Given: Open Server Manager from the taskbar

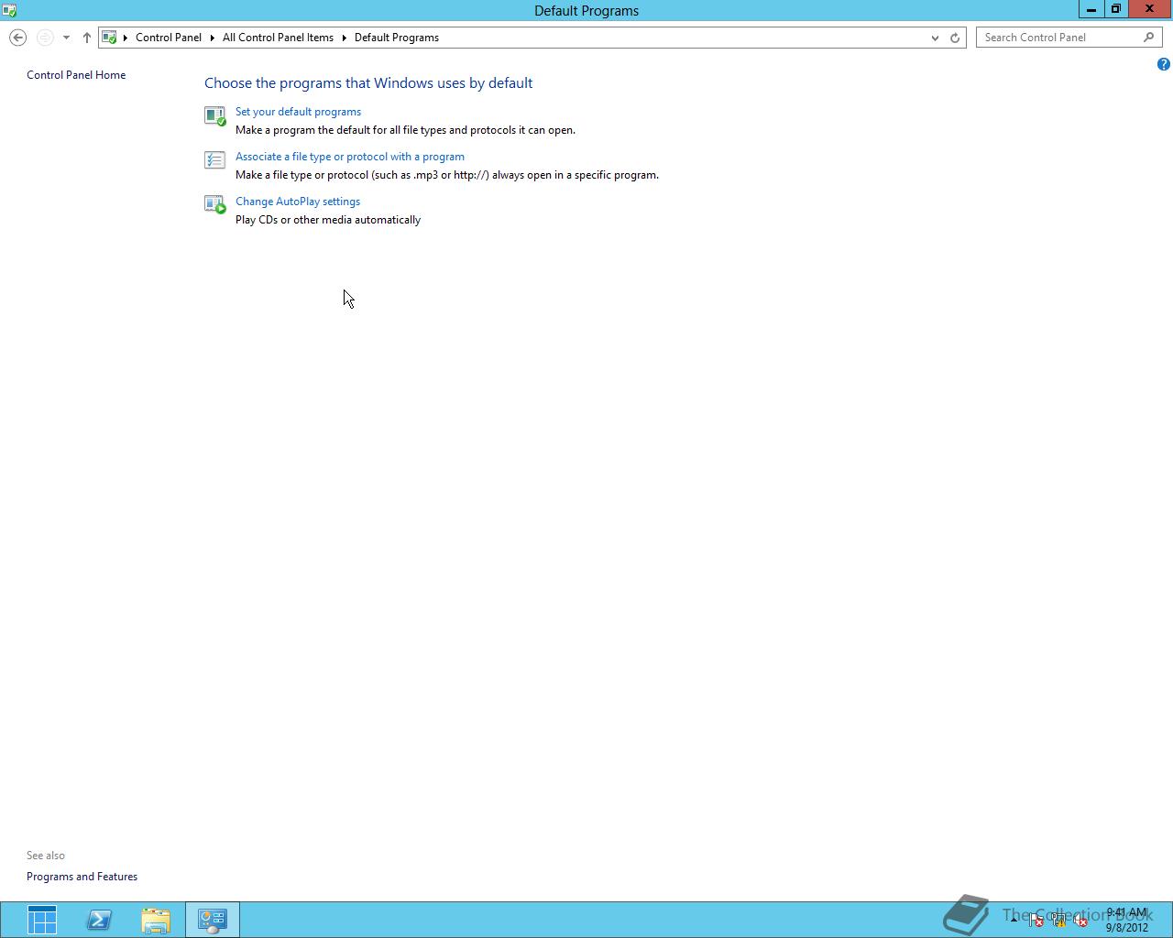Looking at the screenshot, I should pyautogui.click(x=42, y=920).
